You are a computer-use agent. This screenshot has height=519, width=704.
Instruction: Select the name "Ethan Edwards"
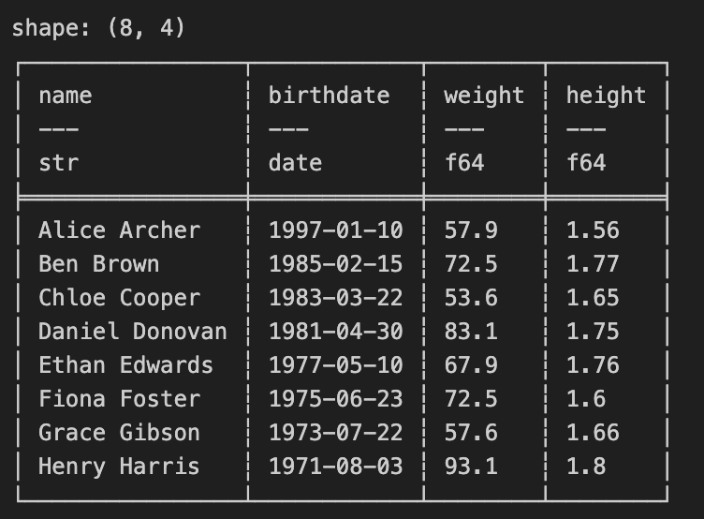click(x=125, y=365)
